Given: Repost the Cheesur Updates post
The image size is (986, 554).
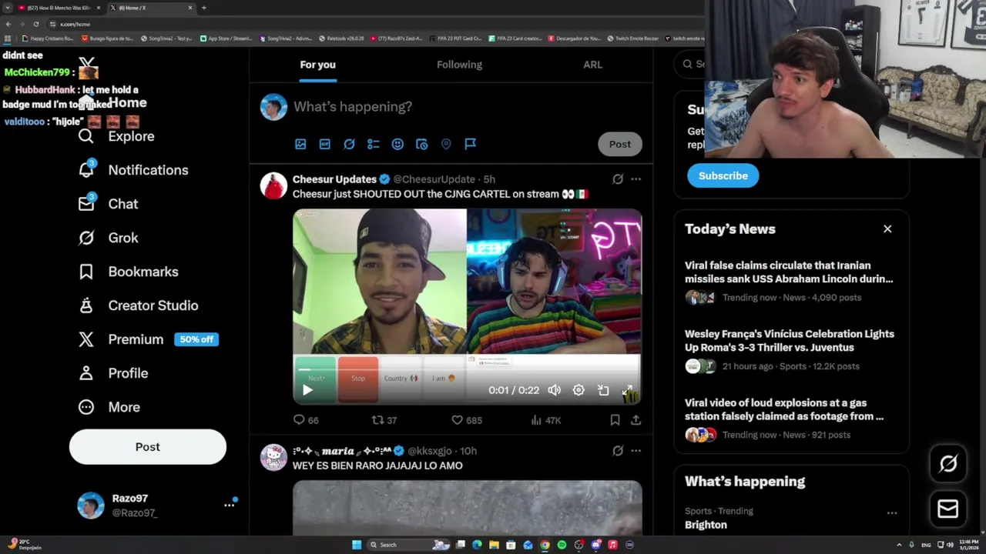Looking at the screenshot, I should (384, 420).
